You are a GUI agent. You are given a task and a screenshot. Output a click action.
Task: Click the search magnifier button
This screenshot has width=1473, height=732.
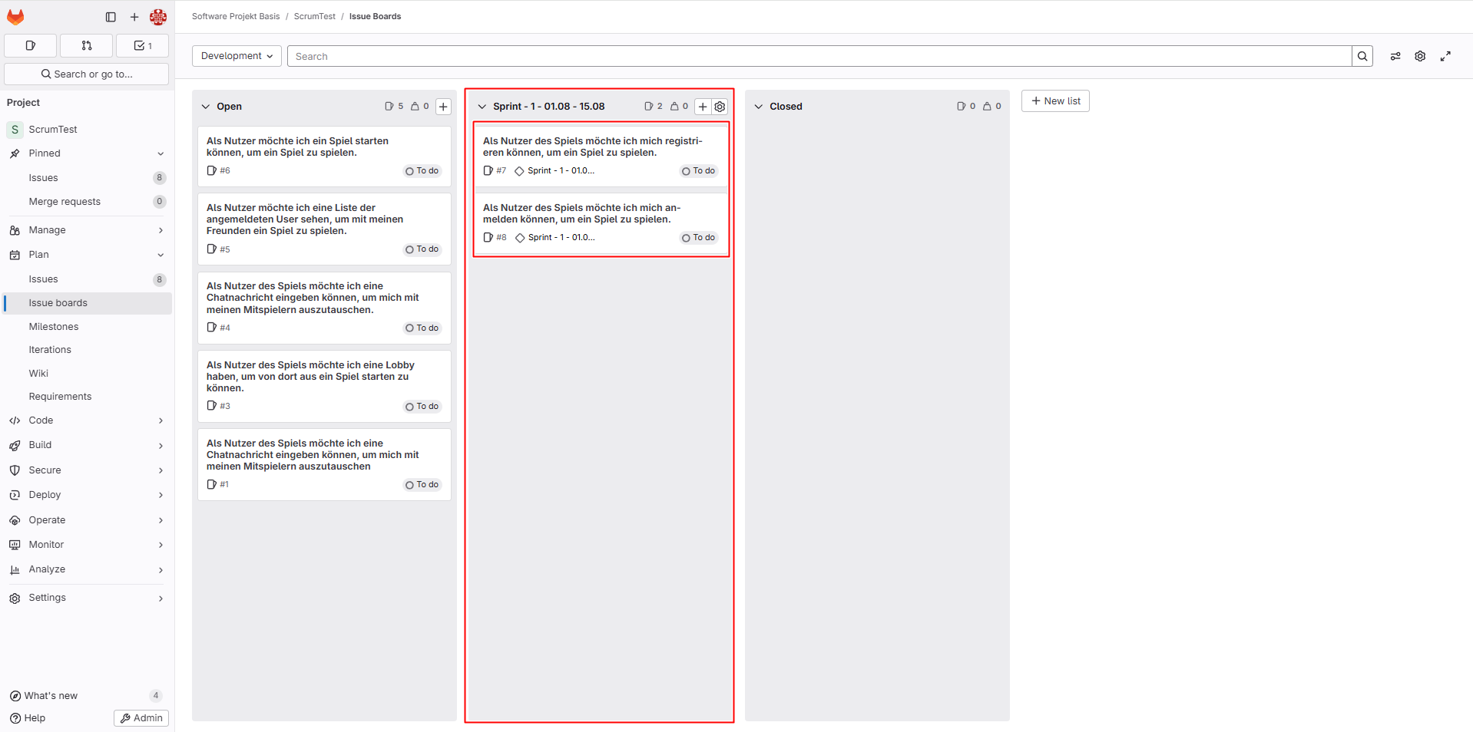click(x=1362, y=56)
